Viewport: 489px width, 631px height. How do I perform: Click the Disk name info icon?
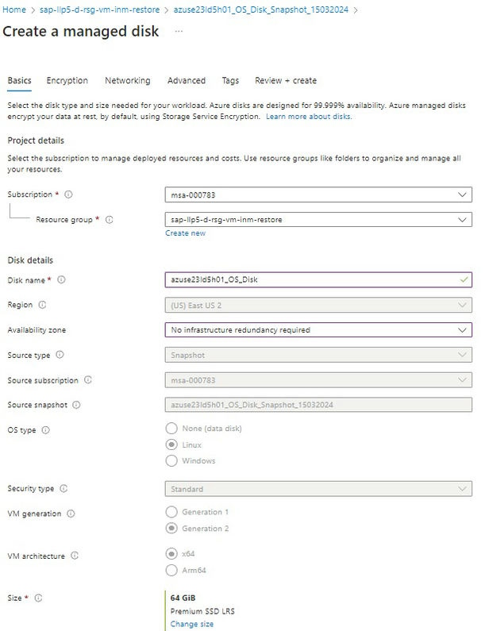(x=61, y=279)
